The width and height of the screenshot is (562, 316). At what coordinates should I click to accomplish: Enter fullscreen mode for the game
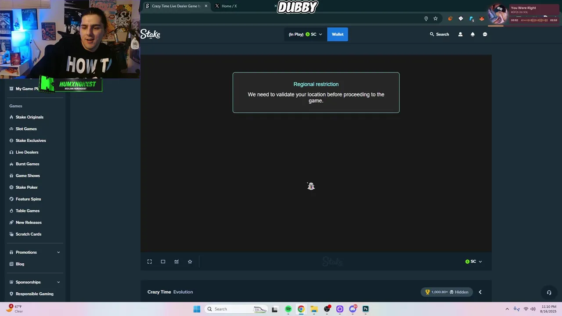pyautogui.click(x=149, y=262)
